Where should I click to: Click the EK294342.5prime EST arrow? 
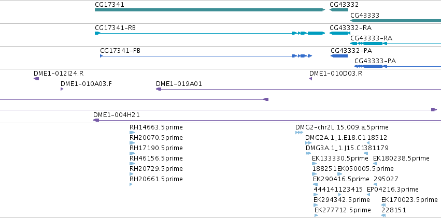pyautogui.click(x=316, y=205)
